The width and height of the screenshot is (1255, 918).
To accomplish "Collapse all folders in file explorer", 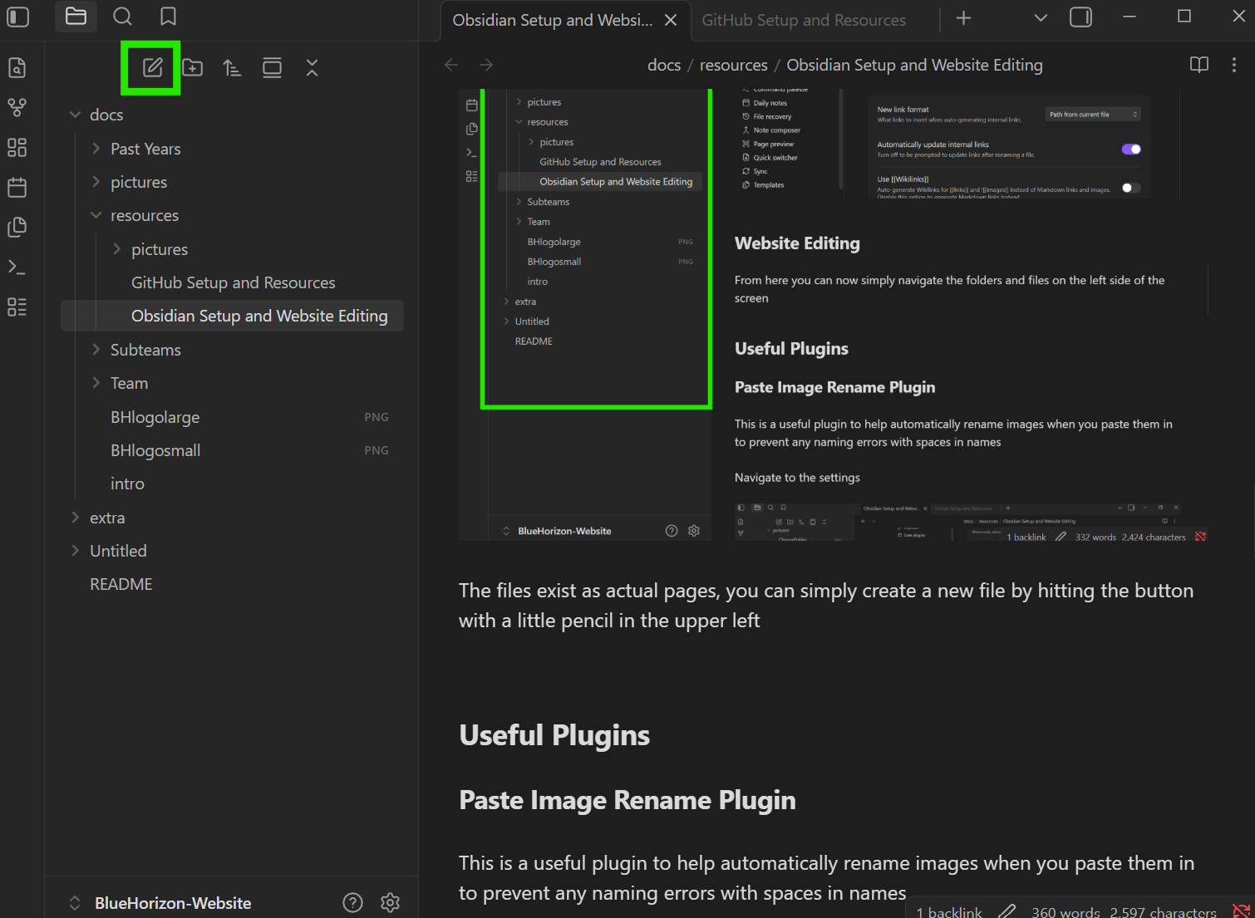I will click(x=312, y=67).
